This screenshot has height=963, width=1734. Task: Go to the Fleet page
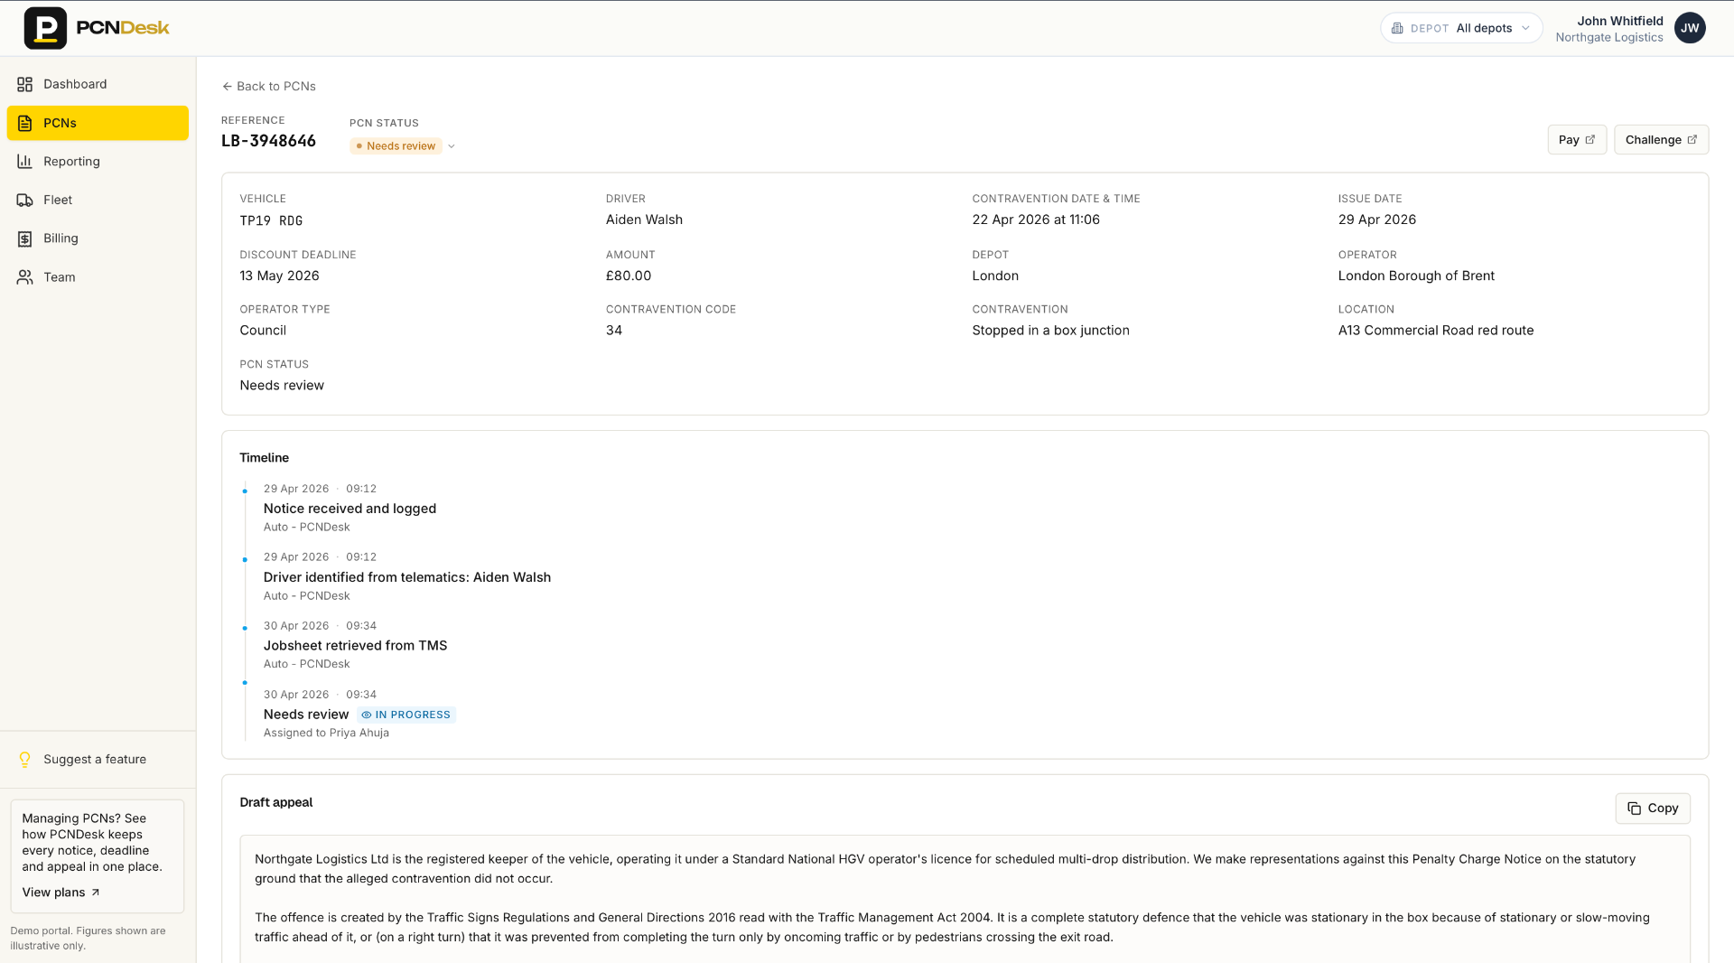tap(98, 200)
